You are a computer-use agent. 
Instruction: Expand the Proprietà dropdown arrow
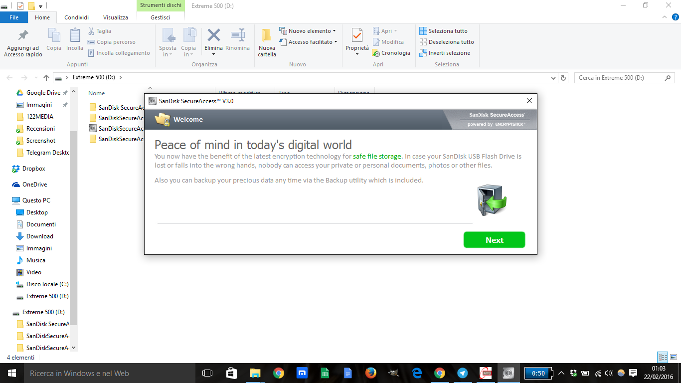pos(357,54)
